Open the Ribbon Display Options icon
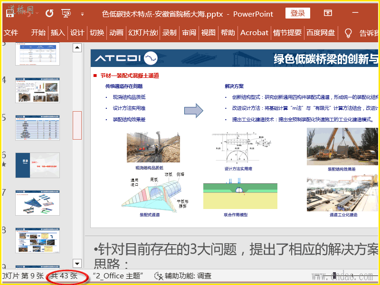Screen dimensions: 380x285 tap(328, 13)
